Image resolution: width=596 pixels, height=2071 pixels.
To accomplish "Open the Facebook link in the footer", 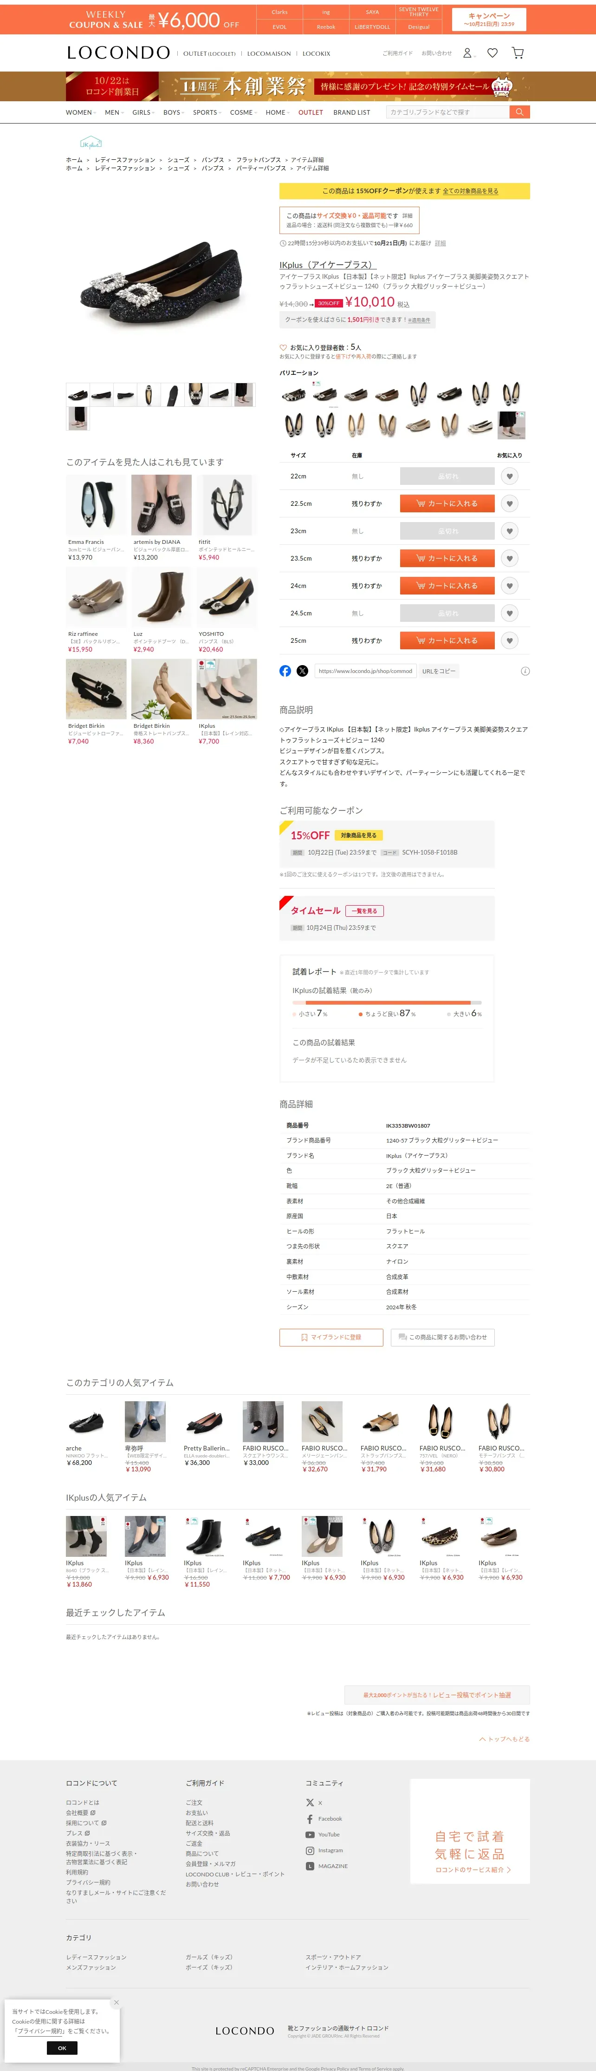I will (x=324, y=1818).
